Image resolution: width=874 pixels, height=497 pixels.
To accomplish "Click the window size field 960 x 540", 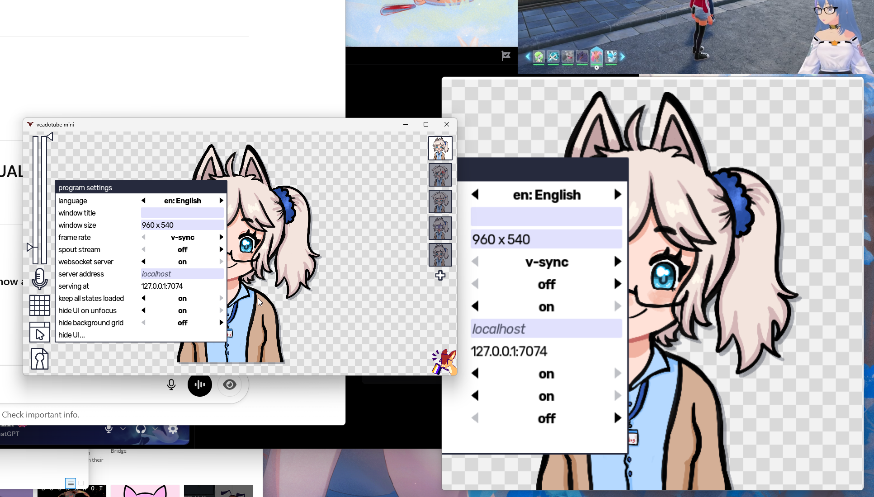I will click(x=182, y=225).
